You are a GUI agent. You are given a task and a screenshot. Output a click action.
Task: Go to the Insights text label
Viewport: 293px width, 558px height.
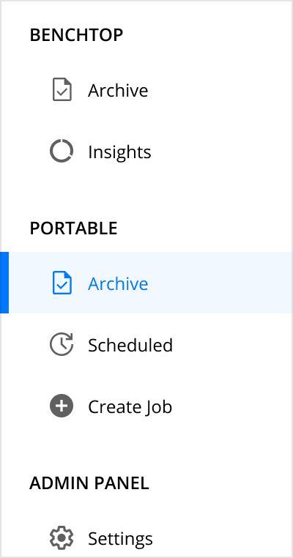tap(119, 152)
